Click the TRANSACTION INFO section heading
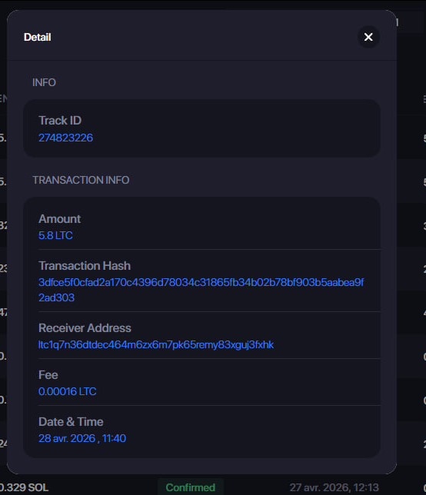This screenshot has width=426, height=495. tap(81, 180)
